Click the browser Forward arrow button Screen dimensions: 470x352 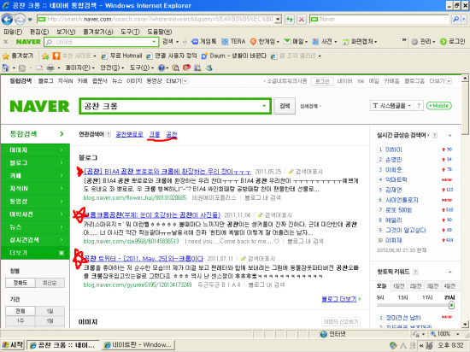pos(20,20)
